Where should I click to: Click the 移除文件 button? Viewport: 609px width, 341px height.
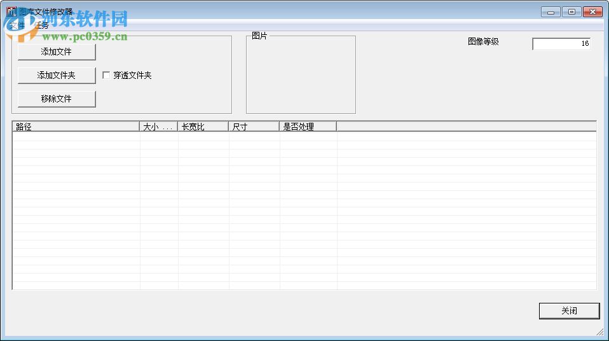pyautogui.click(x=57, y=99)
